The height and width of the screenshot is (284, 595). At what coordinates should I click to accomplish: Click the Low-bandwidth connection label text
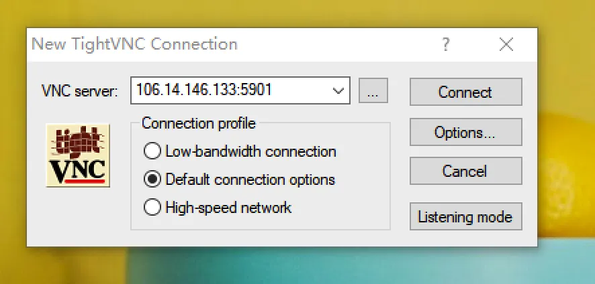[x=250, y=151]
